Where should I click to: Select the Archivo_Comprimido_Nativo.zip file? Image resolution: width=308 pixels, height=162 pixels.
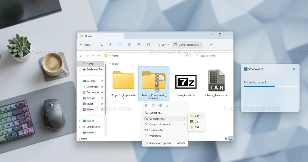154,84
